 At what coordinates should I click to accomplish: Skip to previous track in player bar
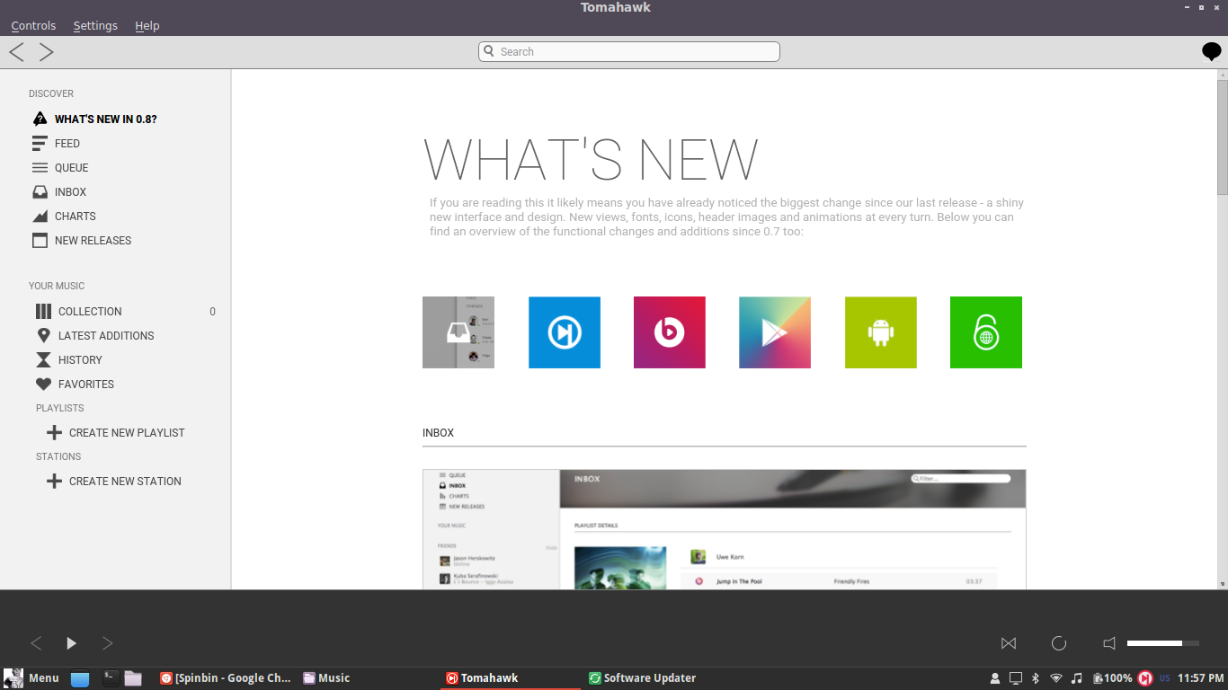pyautogui.click(x=36, y=643)
